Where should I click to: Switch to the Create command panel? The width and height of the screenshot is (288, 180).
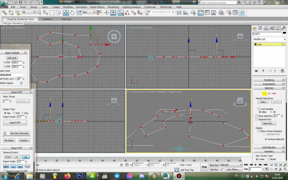pos(255,28)
